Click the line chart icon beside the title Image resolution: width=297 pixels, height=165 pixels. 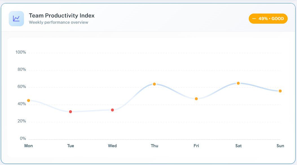[16, 19]
